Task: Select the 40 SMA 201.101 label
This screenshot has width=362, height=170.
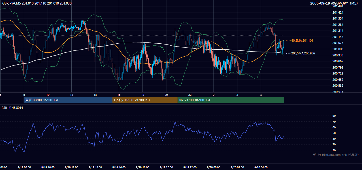Action: tap(300, 41)
